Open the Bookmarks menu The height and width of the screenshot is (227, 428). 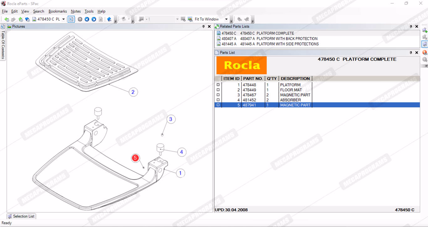[58, 11]
